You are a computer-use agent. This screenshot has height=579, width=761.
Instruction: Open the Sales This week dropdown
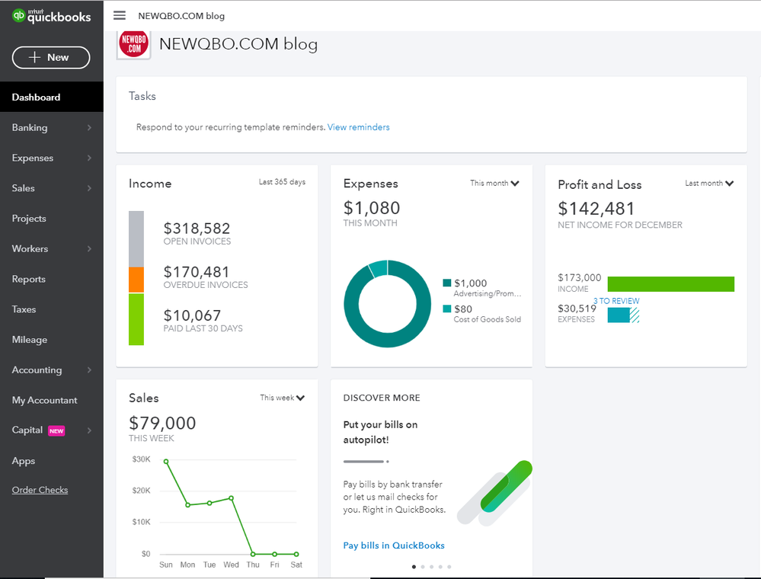282,398
